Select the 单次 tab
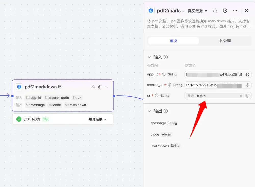The image size is (255, 187). pos(173,41)
